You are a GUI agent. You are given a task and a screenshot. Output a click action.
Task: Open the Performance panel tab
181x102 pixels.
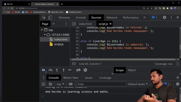pyautogui.click(x=131, y=18)
